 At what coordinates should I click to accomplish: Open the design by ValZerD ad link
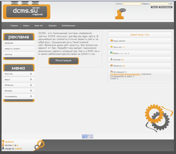[12, 49]
